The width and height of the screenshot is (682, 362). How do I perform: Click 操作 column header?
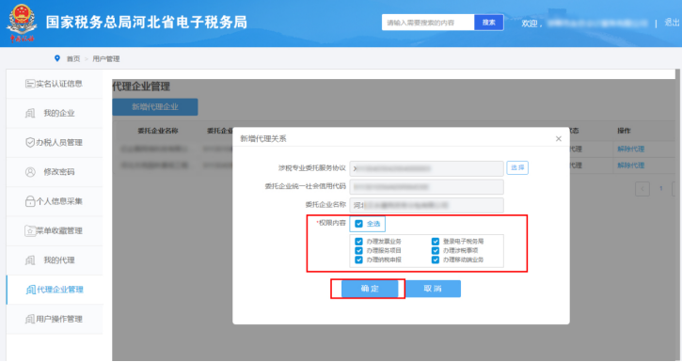point(624,131)
